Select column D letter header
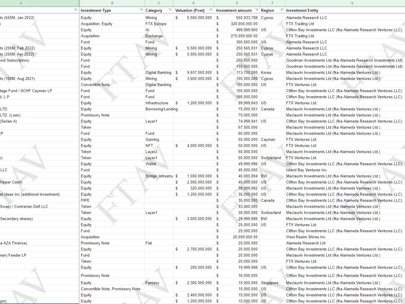 (194, 3)
